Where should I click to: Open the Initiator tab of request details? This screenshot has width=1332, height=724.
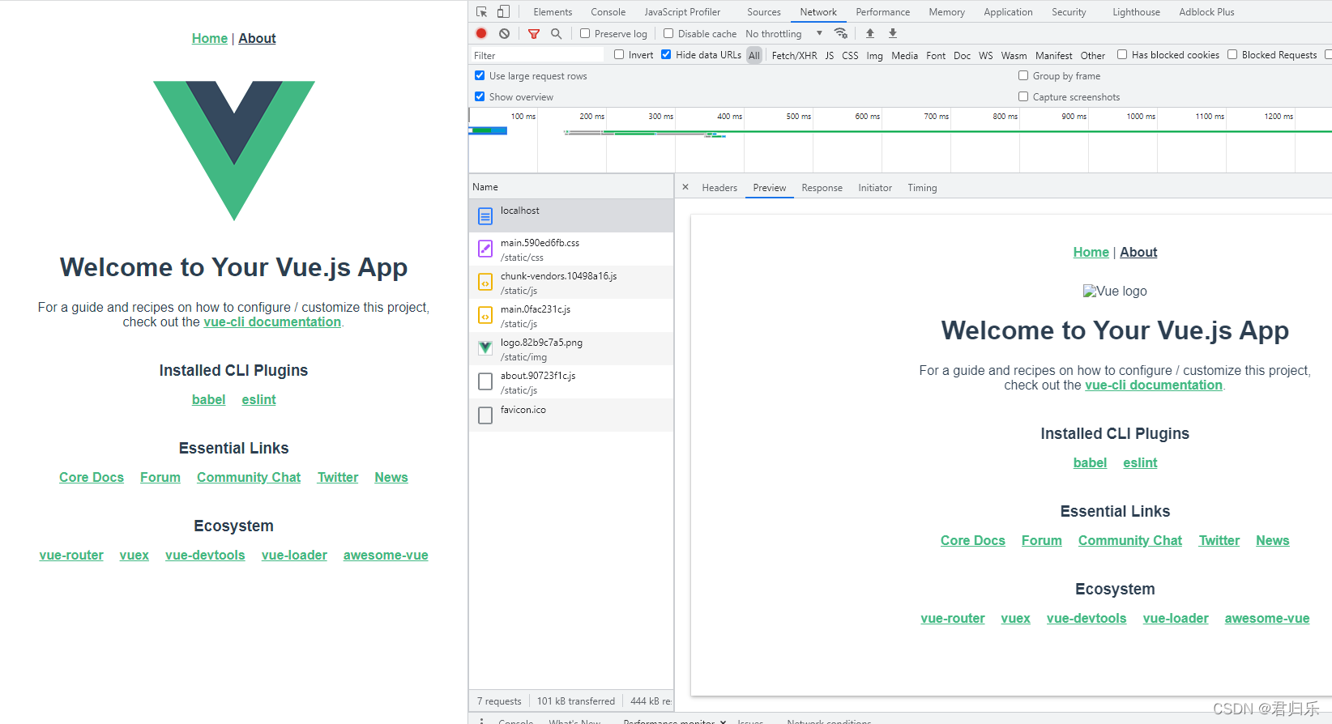(875, 188)
